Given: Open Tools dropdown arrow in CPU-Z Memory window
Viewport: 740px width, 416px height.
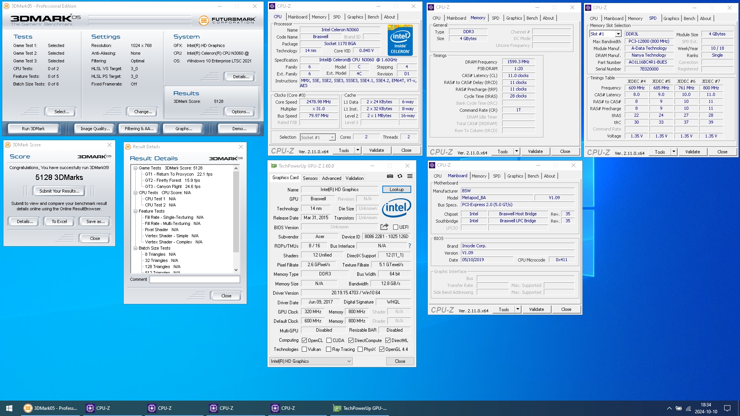Looking at the screenshot, I should (516, 151).
